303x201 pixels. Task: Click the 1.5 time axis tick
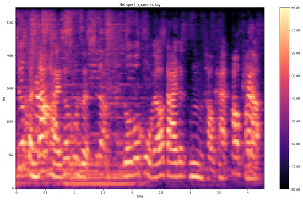coord(103,193)
